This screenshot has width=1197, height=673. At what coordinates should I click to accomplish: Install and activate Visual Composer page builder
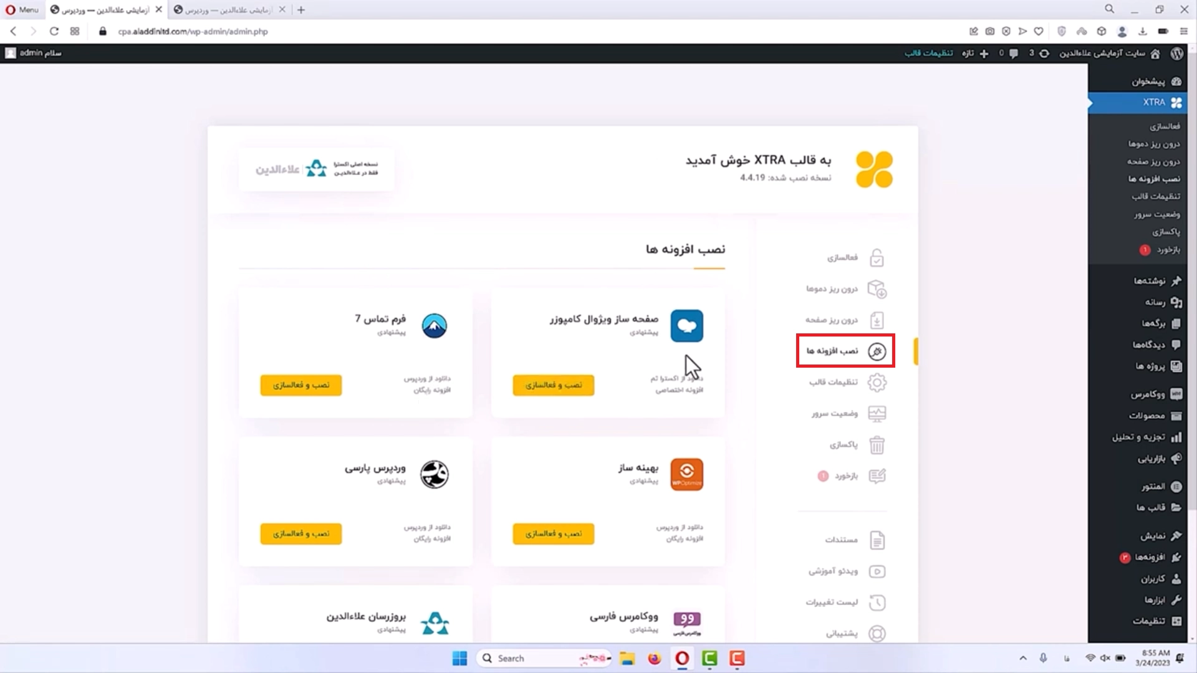coord(554,385)
